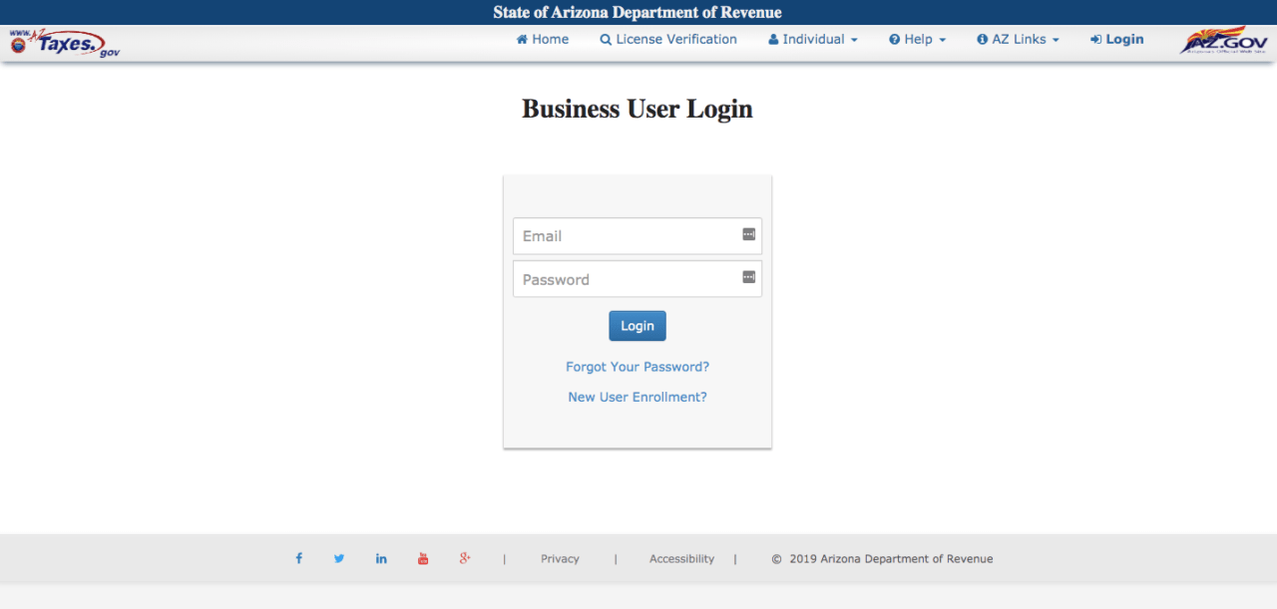Open New User Enrollment link
This screenshot has height=609, width=1277.
click(638, 397)
